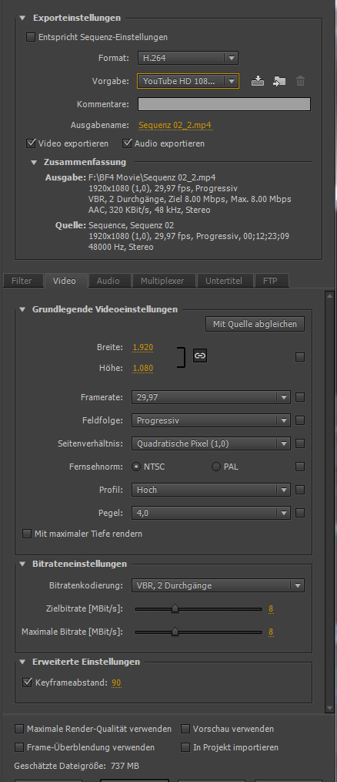The height and width of the screenshot is (782, 337).
Task: Select the PAL radio button
Action: (216, 467)
